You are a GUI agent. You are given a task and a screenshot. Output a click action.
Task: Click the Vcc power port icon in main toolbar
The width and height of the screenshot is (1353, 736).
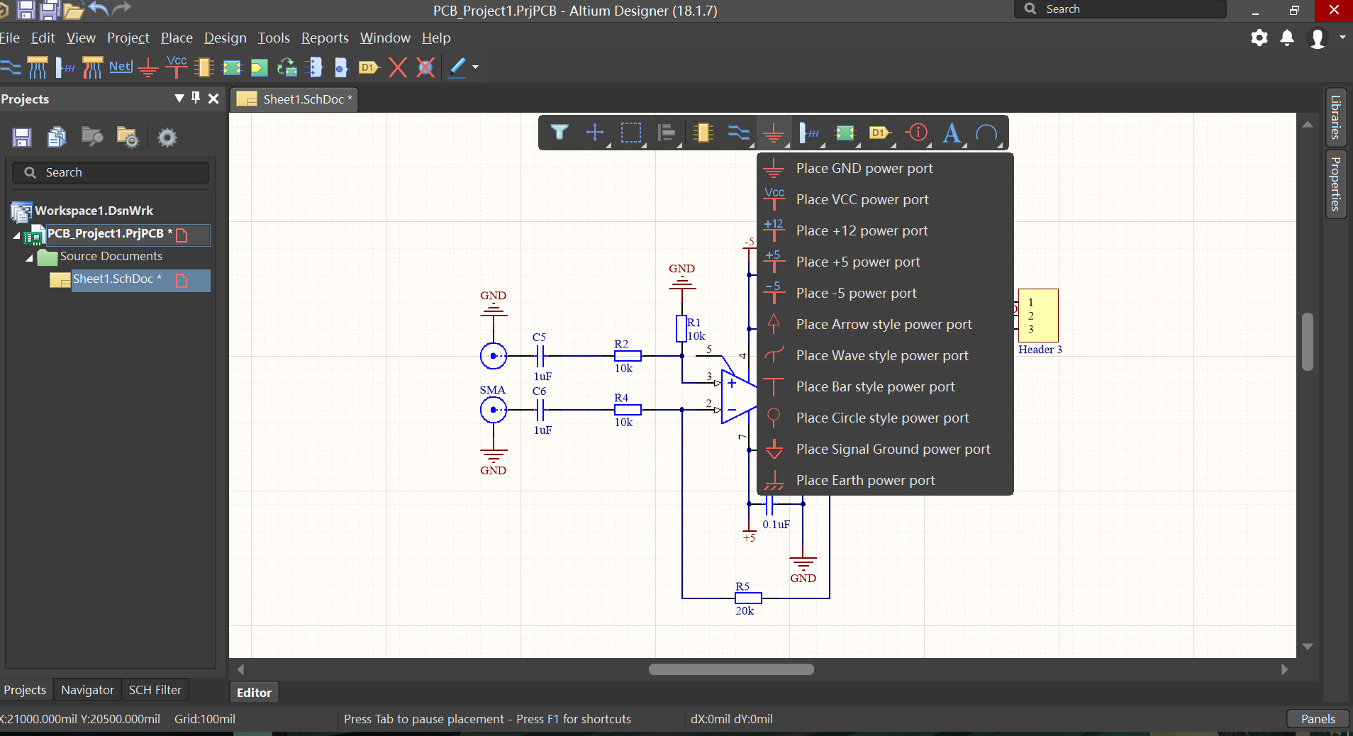point(177,67)
